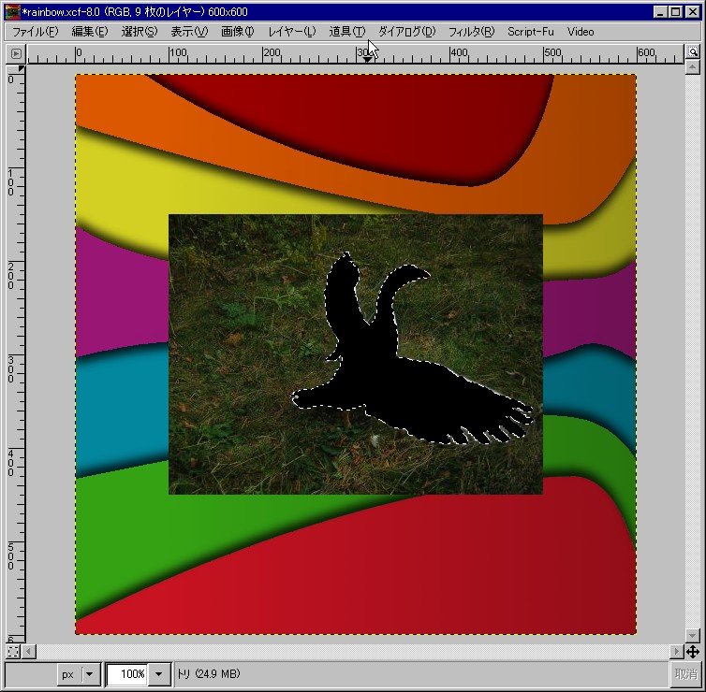This screenshot has width=706, height=692.
Task: Open the ダイアログ(D) menu
Action: pyautogui.click(x=406, y=32)
